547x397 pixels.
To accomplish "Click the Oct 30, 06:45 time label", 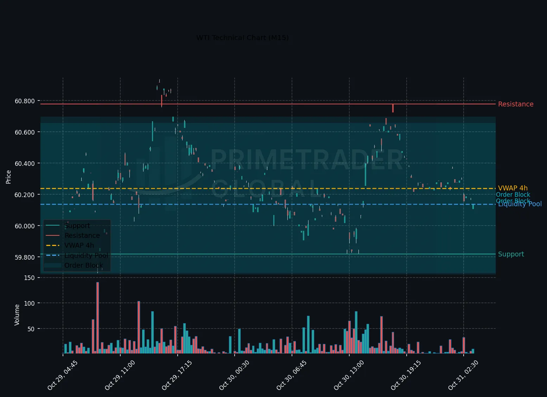I will 291,375.
